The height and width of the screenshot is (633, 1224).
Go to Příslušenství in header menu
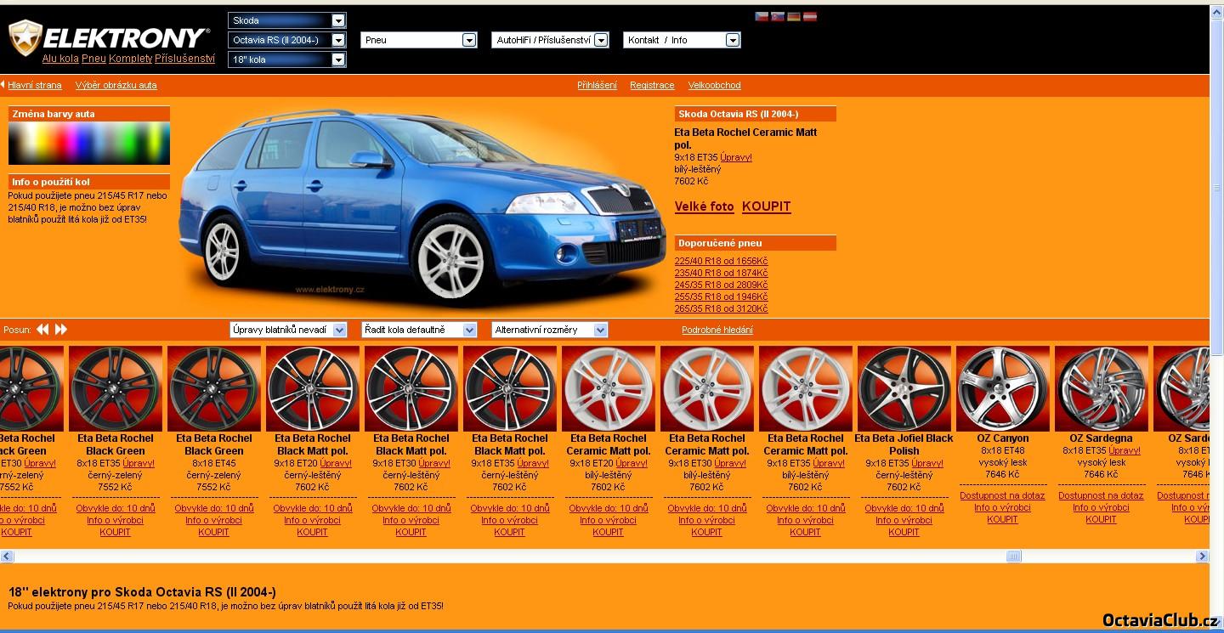184,59
